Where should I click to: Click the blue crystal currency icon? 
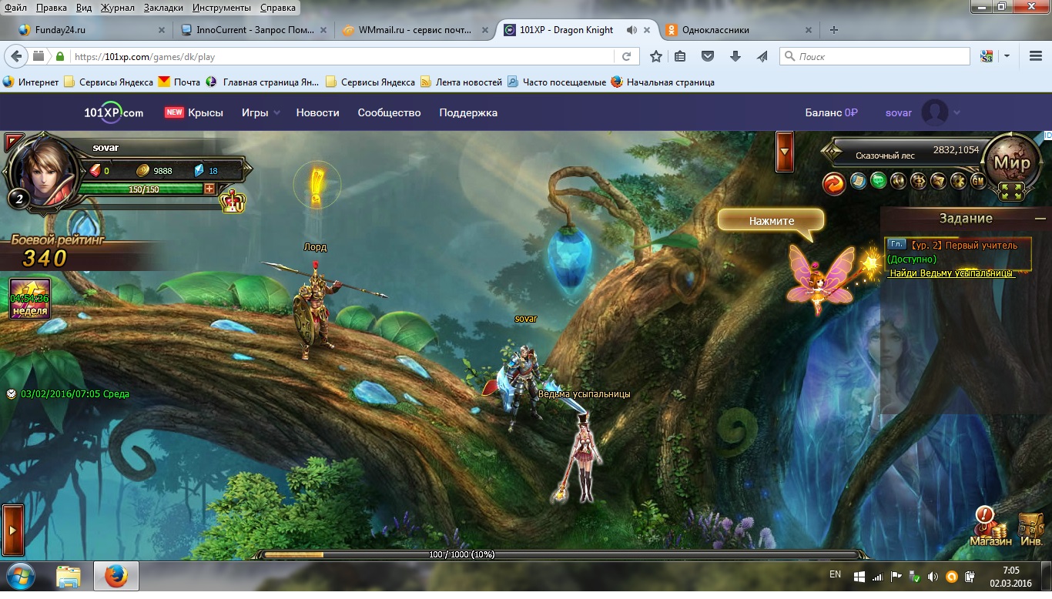click(x=199, y=170)
